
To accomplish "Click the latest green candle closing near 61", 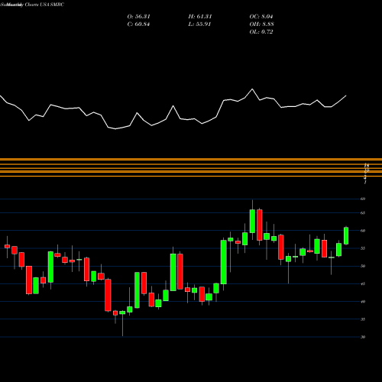I will [x=346, y=235].
